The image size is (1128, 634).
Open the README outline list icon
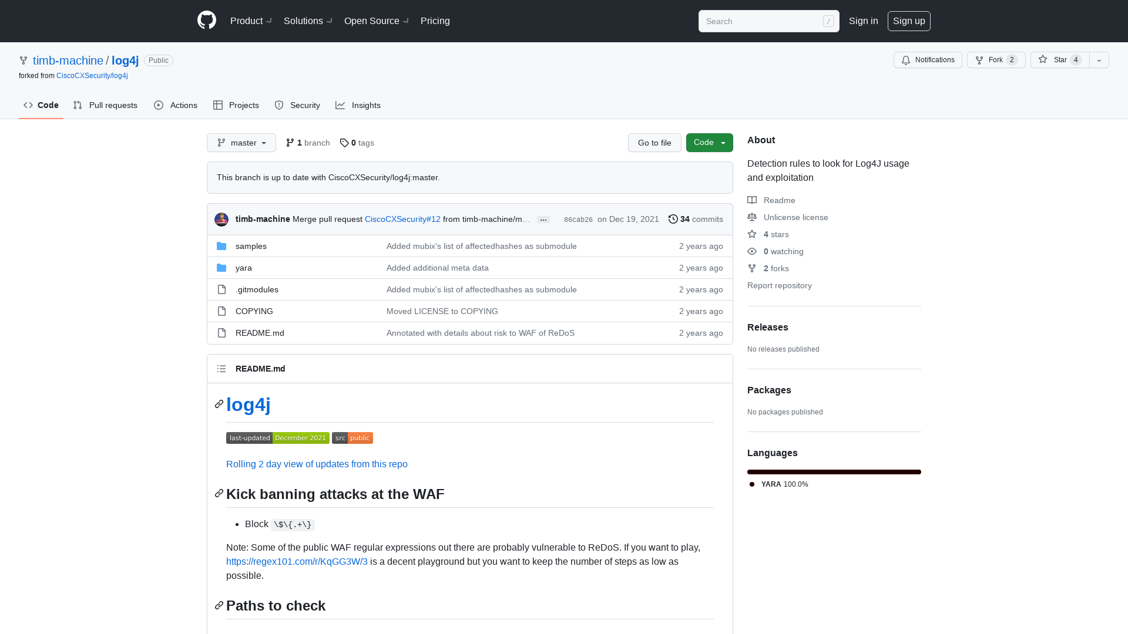[221, 369]
